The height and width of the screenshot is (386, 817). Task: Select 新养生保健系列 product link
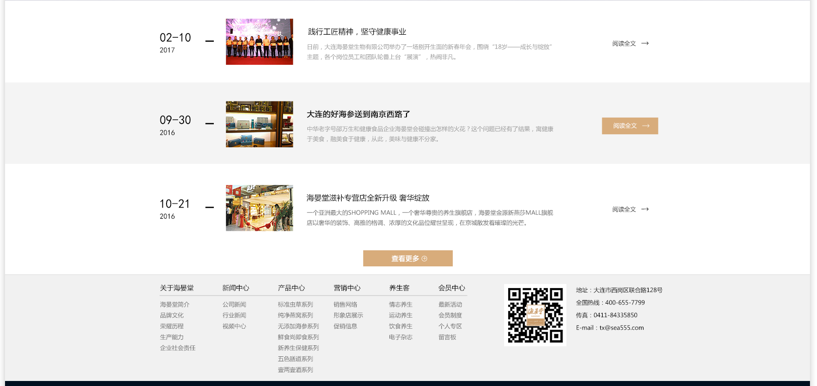tap(298, 348)
